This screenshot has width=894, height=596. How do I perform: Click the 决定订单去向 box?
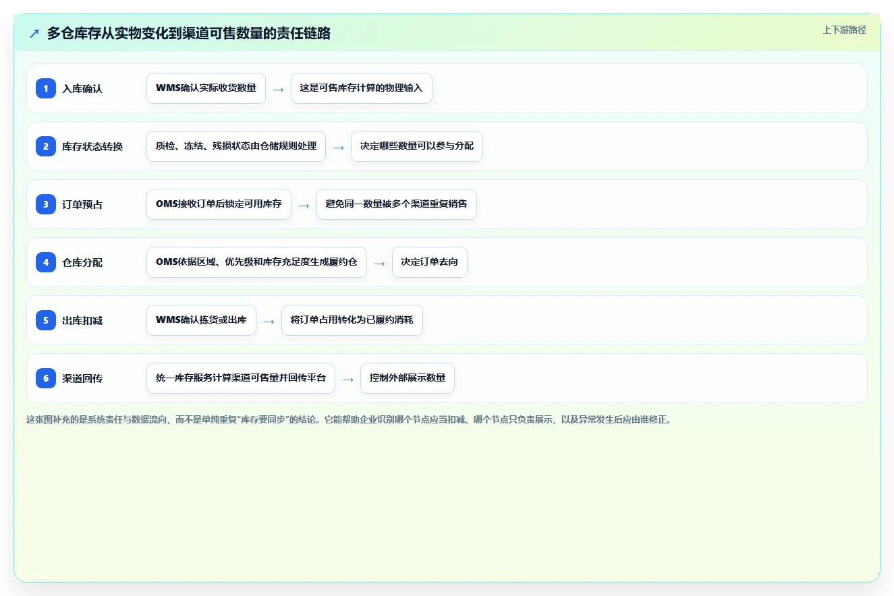point(430,262)
